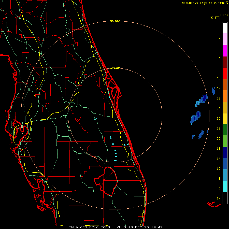The width and height of the screenshot is (229, 229).
Task: Pick the bright yellow legend swatch
Action: click(x=225, y=119)
